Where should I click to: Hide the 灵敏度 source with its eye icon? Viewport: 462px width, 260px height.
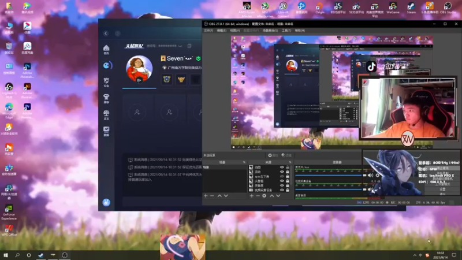[x=282, y=185]
